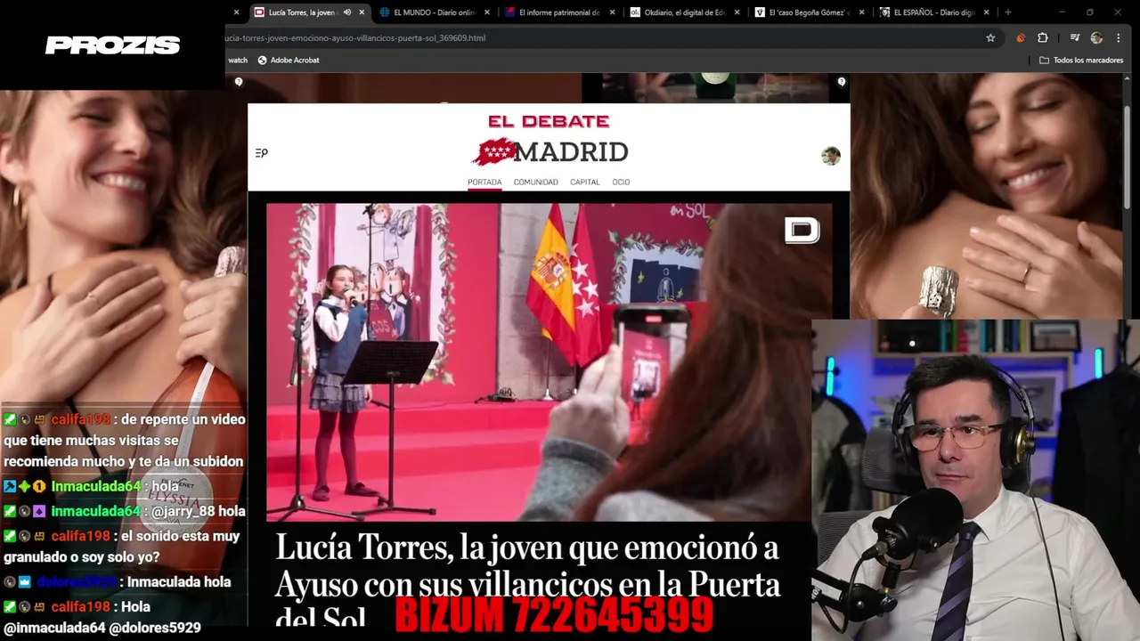The width and height of the screenshot is (1140, 641).
Task: Select the Lucía Torres, la joven tab
Action: pos(301,12)
